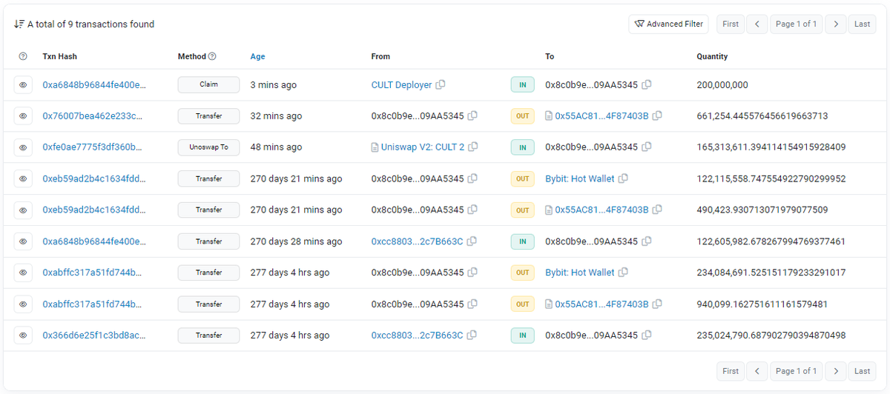Click eye icon on the 122,605,982.67 quantity row
Screen dimensions: 890x394
[x=23, y=241]
